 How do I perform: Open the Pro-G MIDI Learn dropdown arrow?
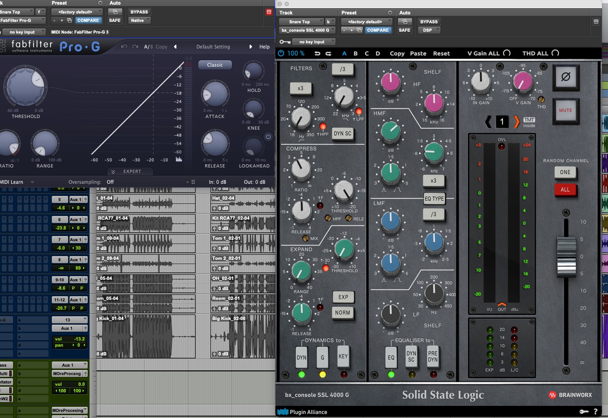(x=32, y=182)
